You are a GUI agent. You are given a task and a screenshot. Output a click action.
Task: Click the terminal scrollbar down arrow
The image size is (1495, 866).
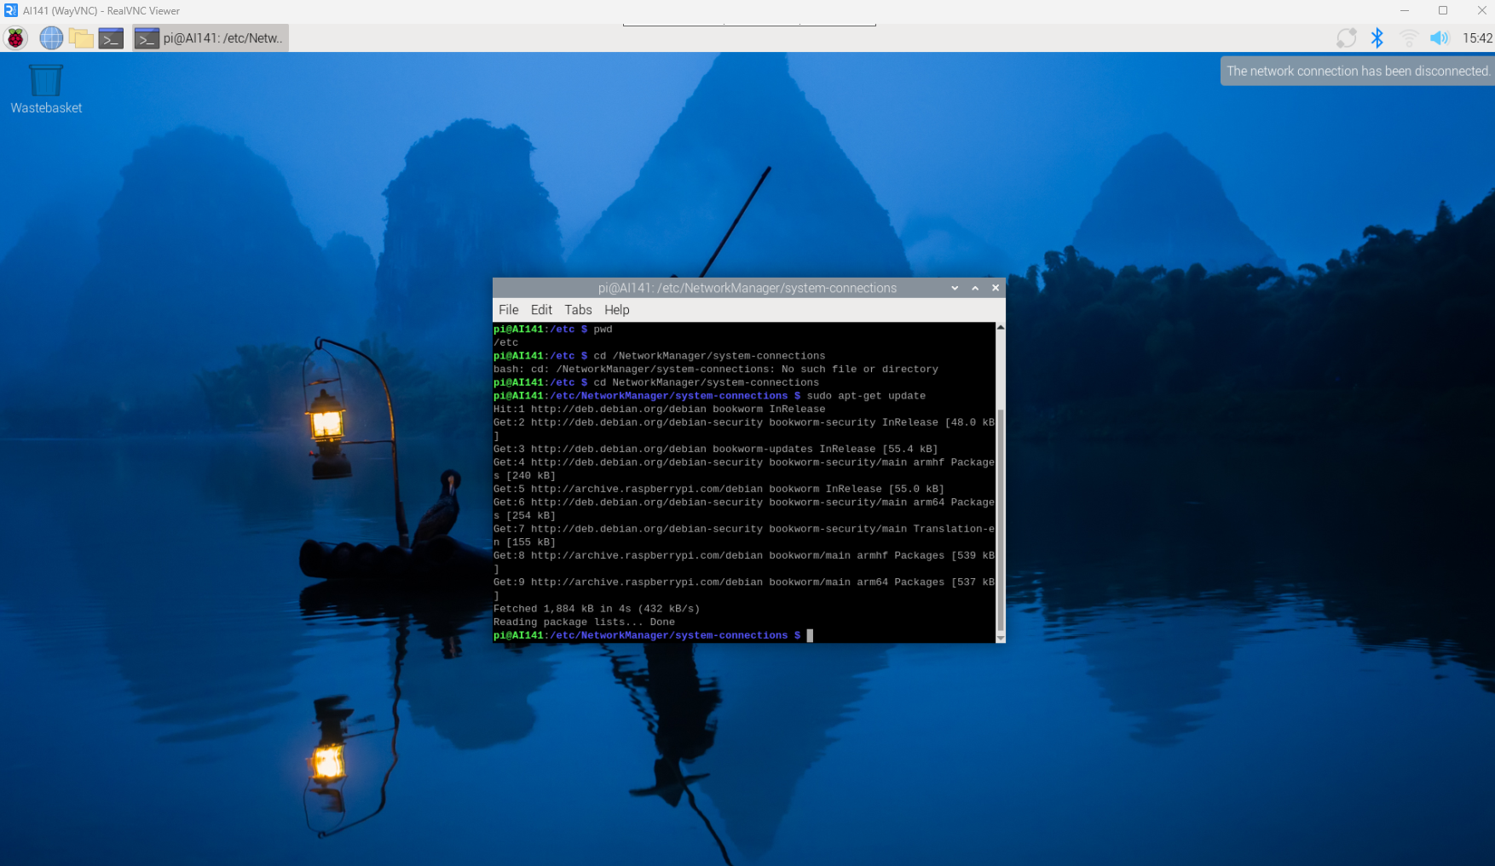(x=1001, y=638)
